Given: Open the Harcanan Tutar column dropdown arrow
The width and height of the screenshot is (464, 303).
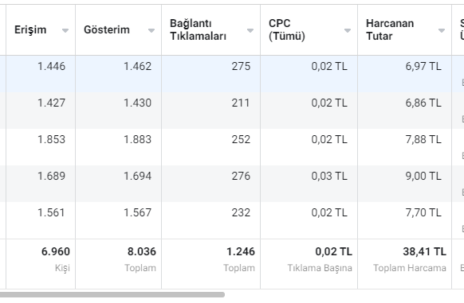Looking at the screenshot, I should (x=442, y=30).
